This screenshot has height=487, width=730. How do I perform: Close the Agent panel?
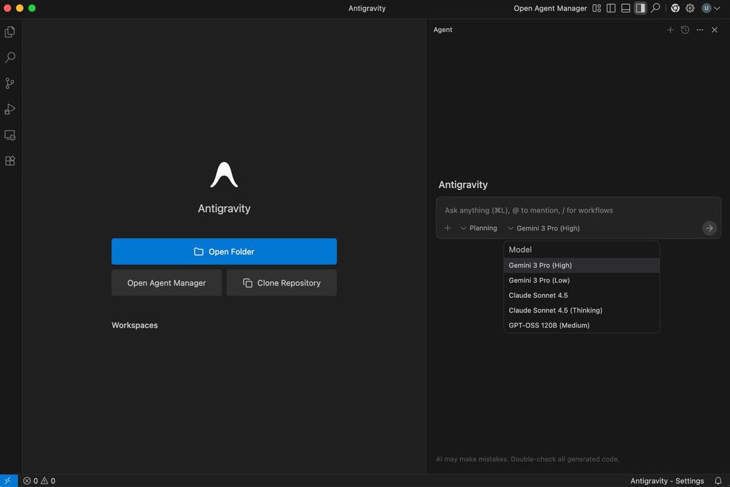(715, 30)
